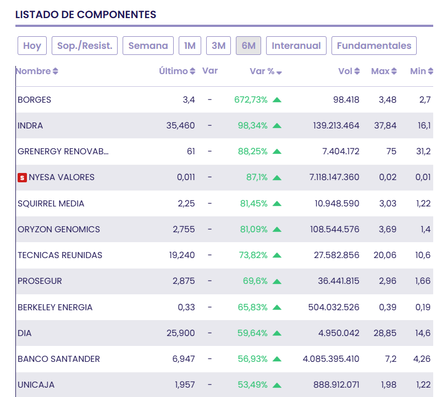
Task: Select the 504.032.526 volume for Berkeley
Action: 334,307
